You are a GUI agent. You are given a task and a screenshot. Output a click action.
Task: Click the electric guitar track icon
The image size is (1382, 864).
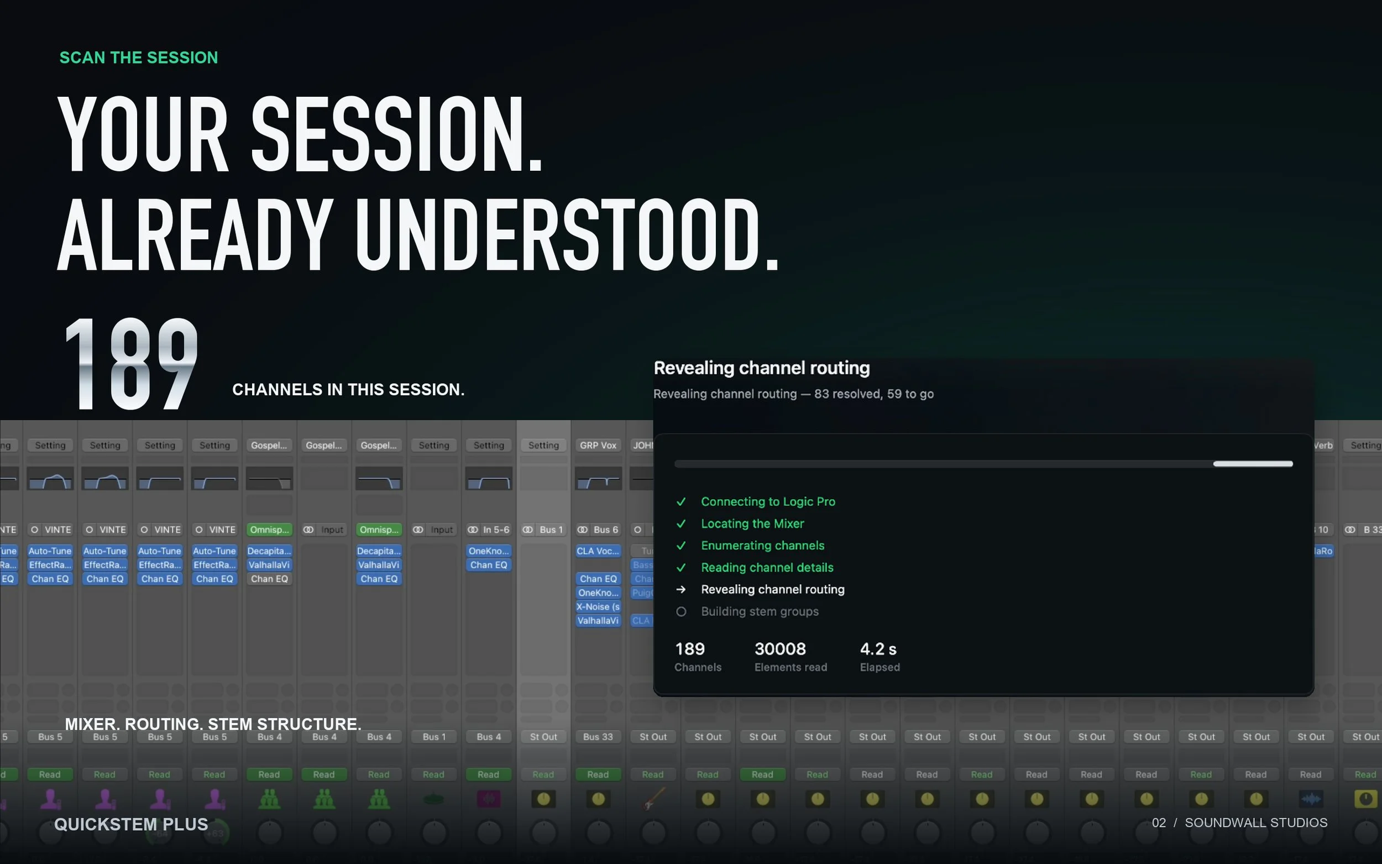pyautogui.click(x=653, y=799)
